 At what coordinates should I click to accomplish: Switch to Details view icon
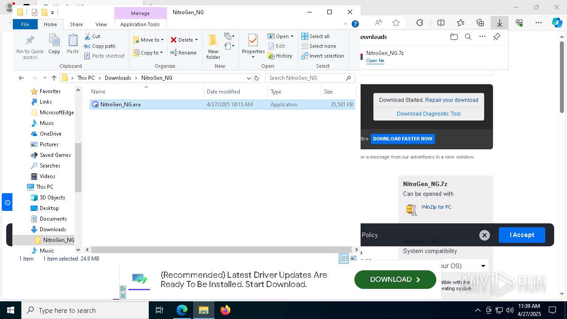point(344,259)
